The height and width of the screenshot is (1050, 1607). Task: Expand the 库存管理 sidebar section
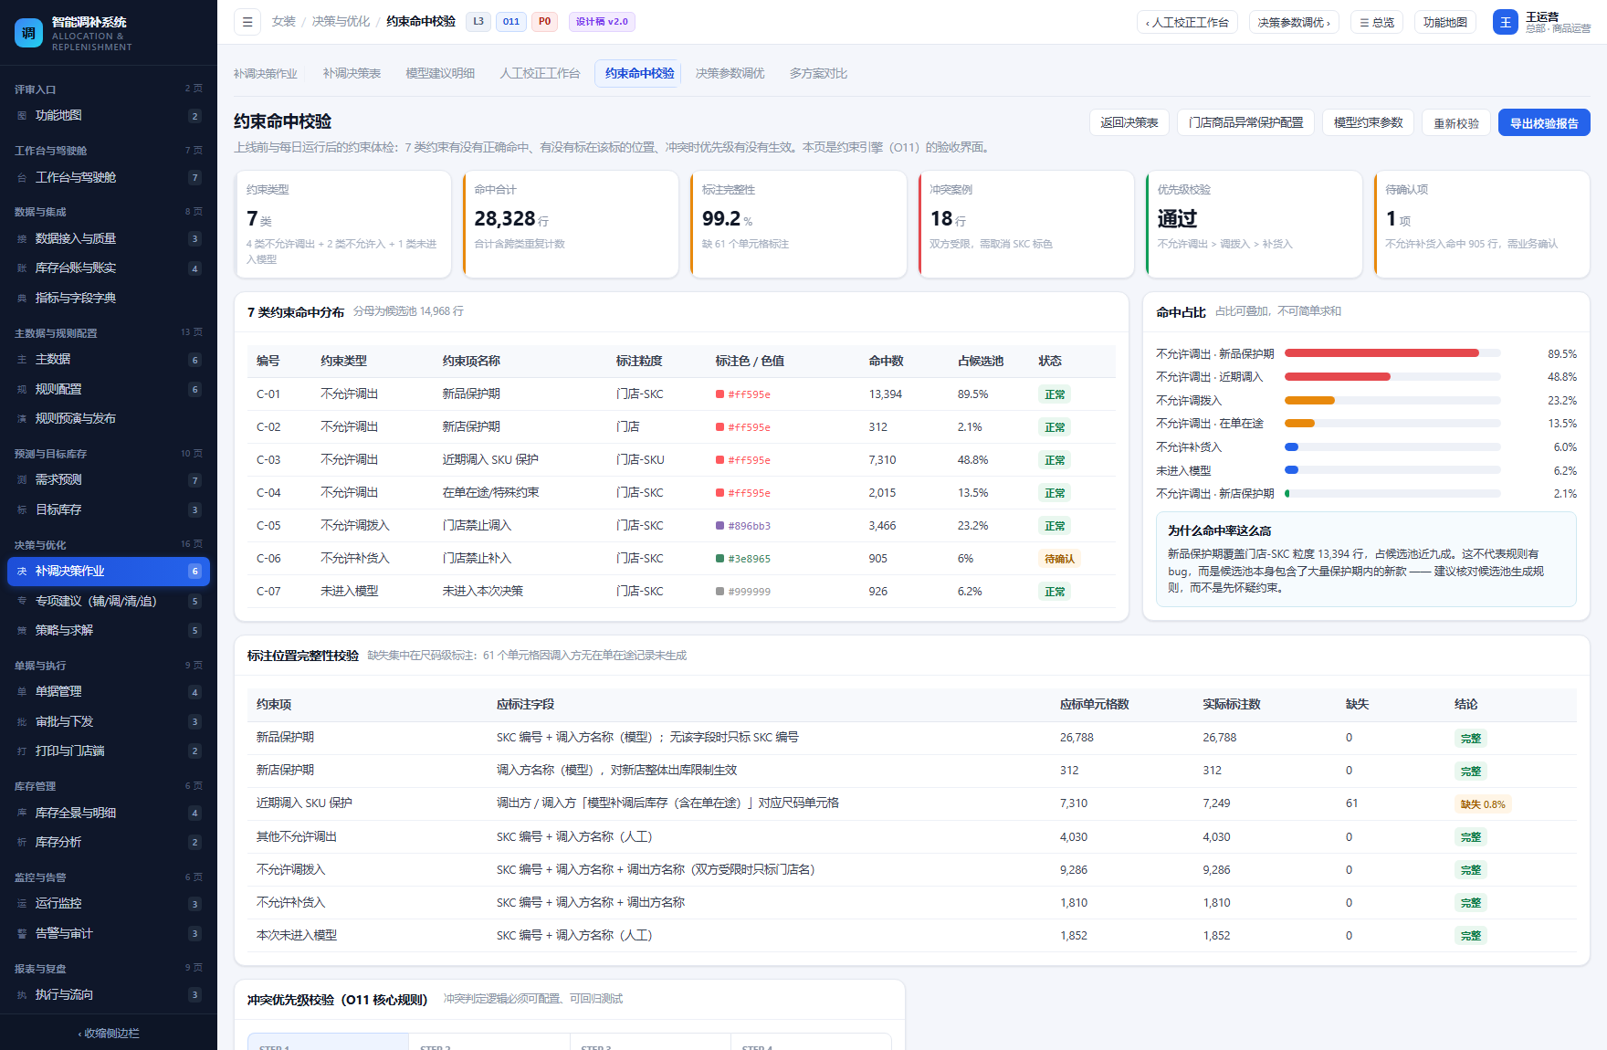pos(109,786)
